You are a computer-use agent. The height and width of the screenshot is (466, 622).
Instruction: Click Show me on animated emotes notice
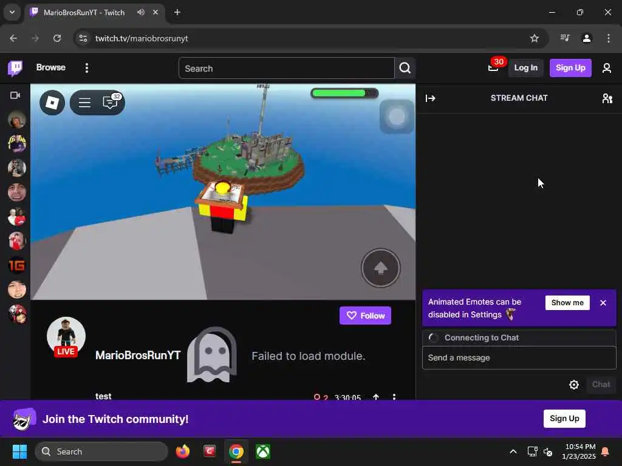coord(567,303)
